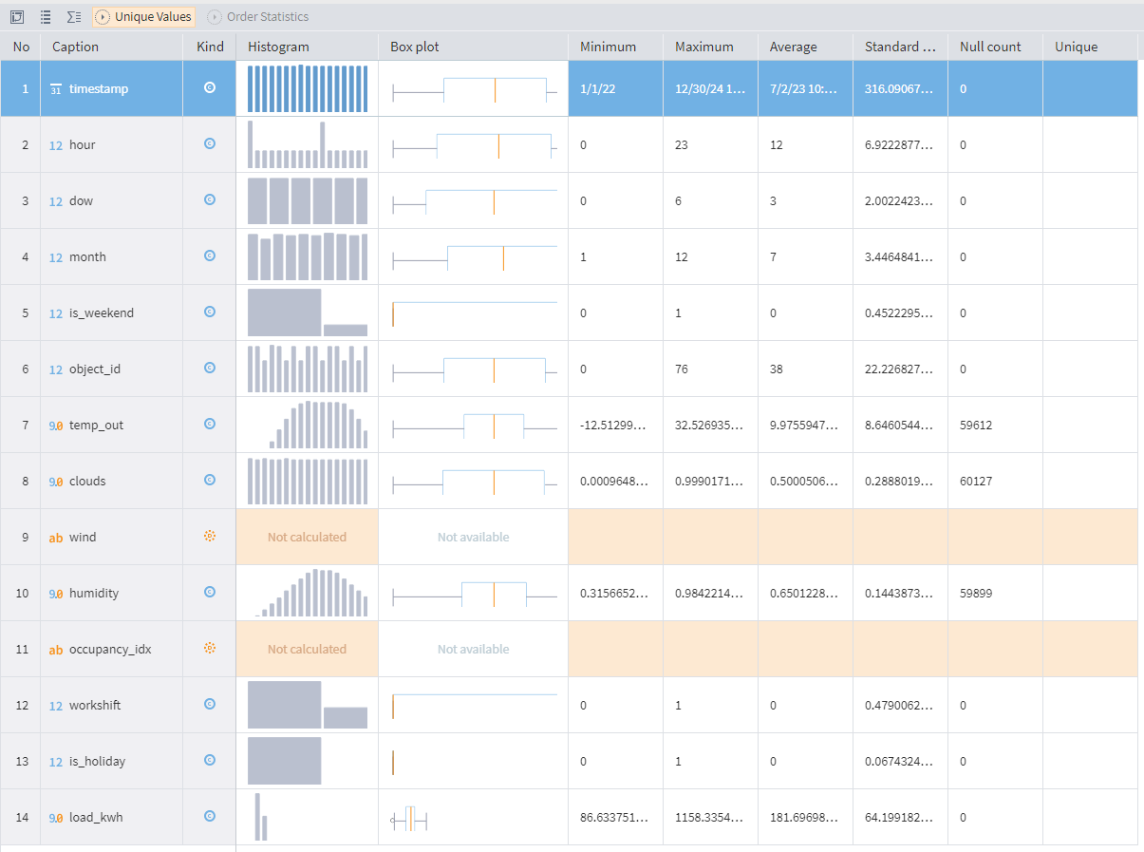Toggle the Unique Values calculation button
The height and width of the screenshot is (852, 1144).
coord(144,17)
